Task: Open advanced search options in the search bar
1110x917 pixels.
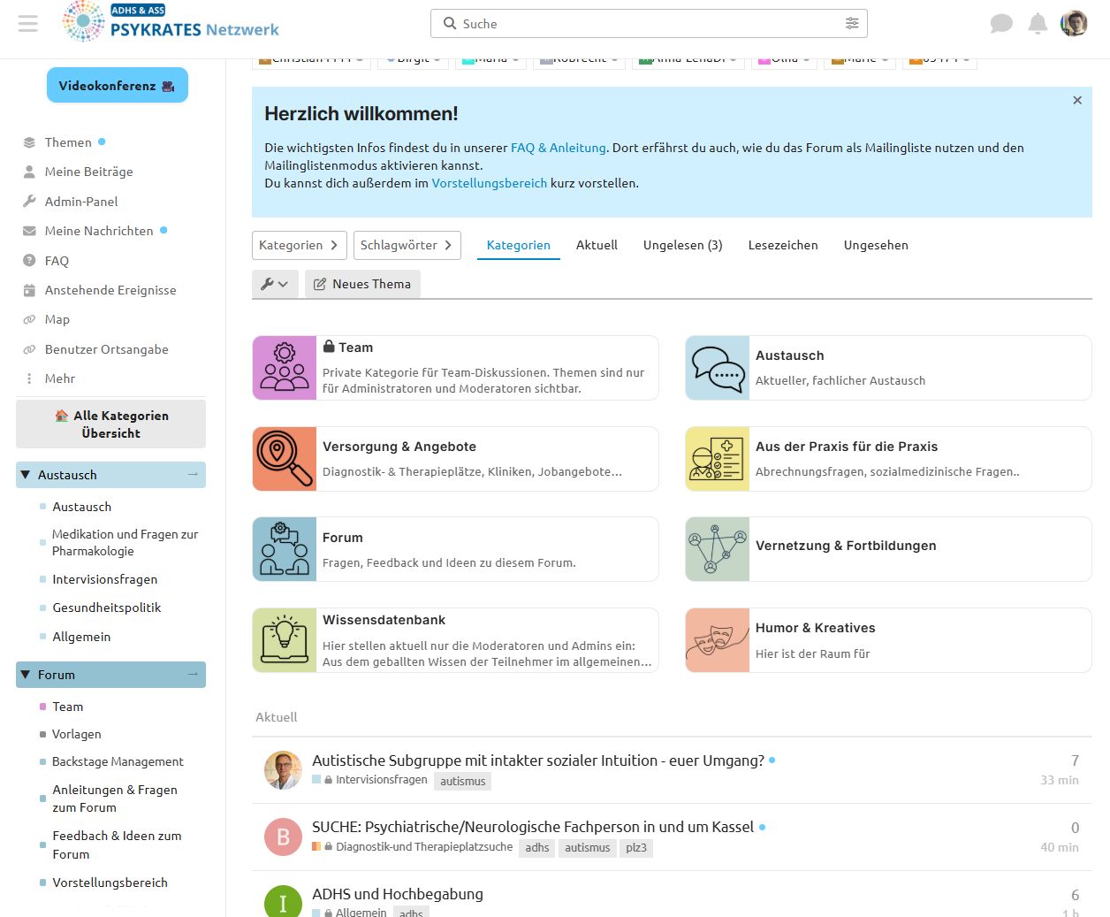Action: point(851,23)
